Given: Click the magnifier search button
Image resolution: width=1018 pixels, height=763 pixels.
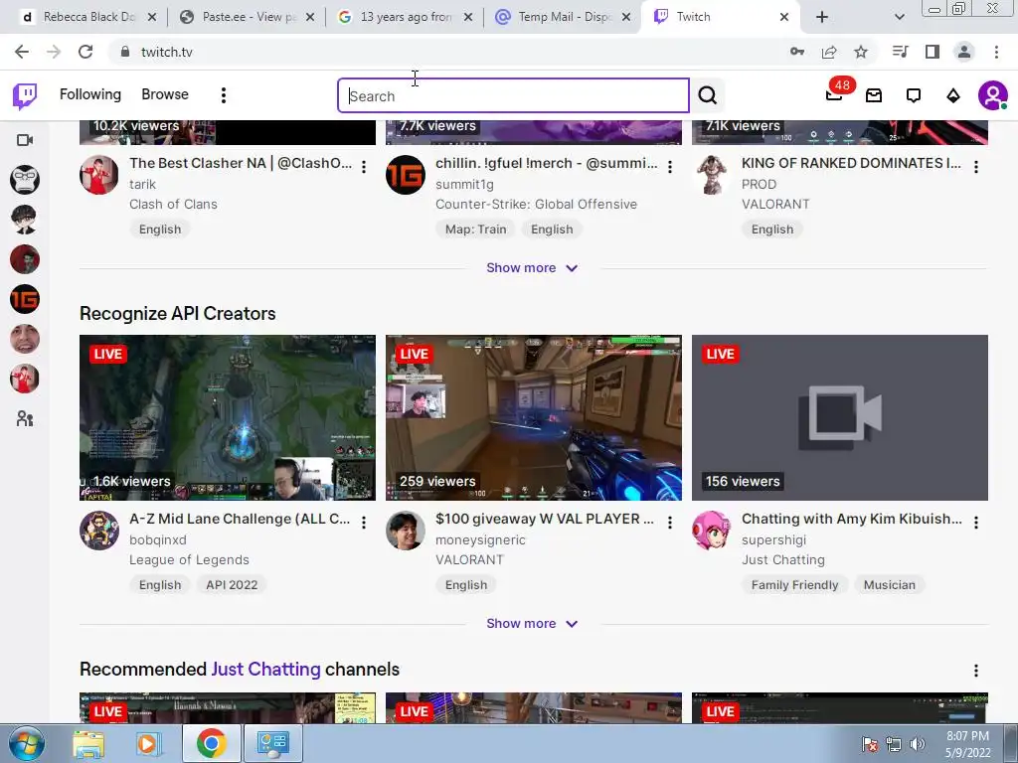Looking at the screenshot, I should pyautogui.click(x=708, y=95).
